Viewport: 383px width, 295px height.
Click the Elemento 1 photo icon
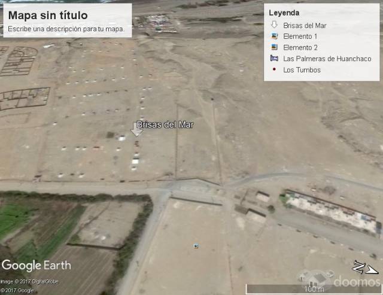(274, 36)
